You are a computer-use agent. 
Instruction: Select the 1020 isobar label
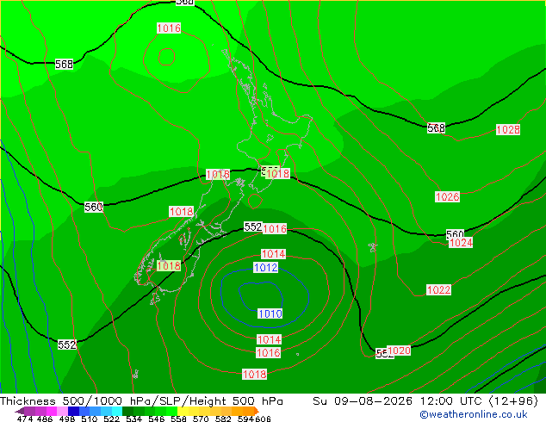tap(399, 351)
